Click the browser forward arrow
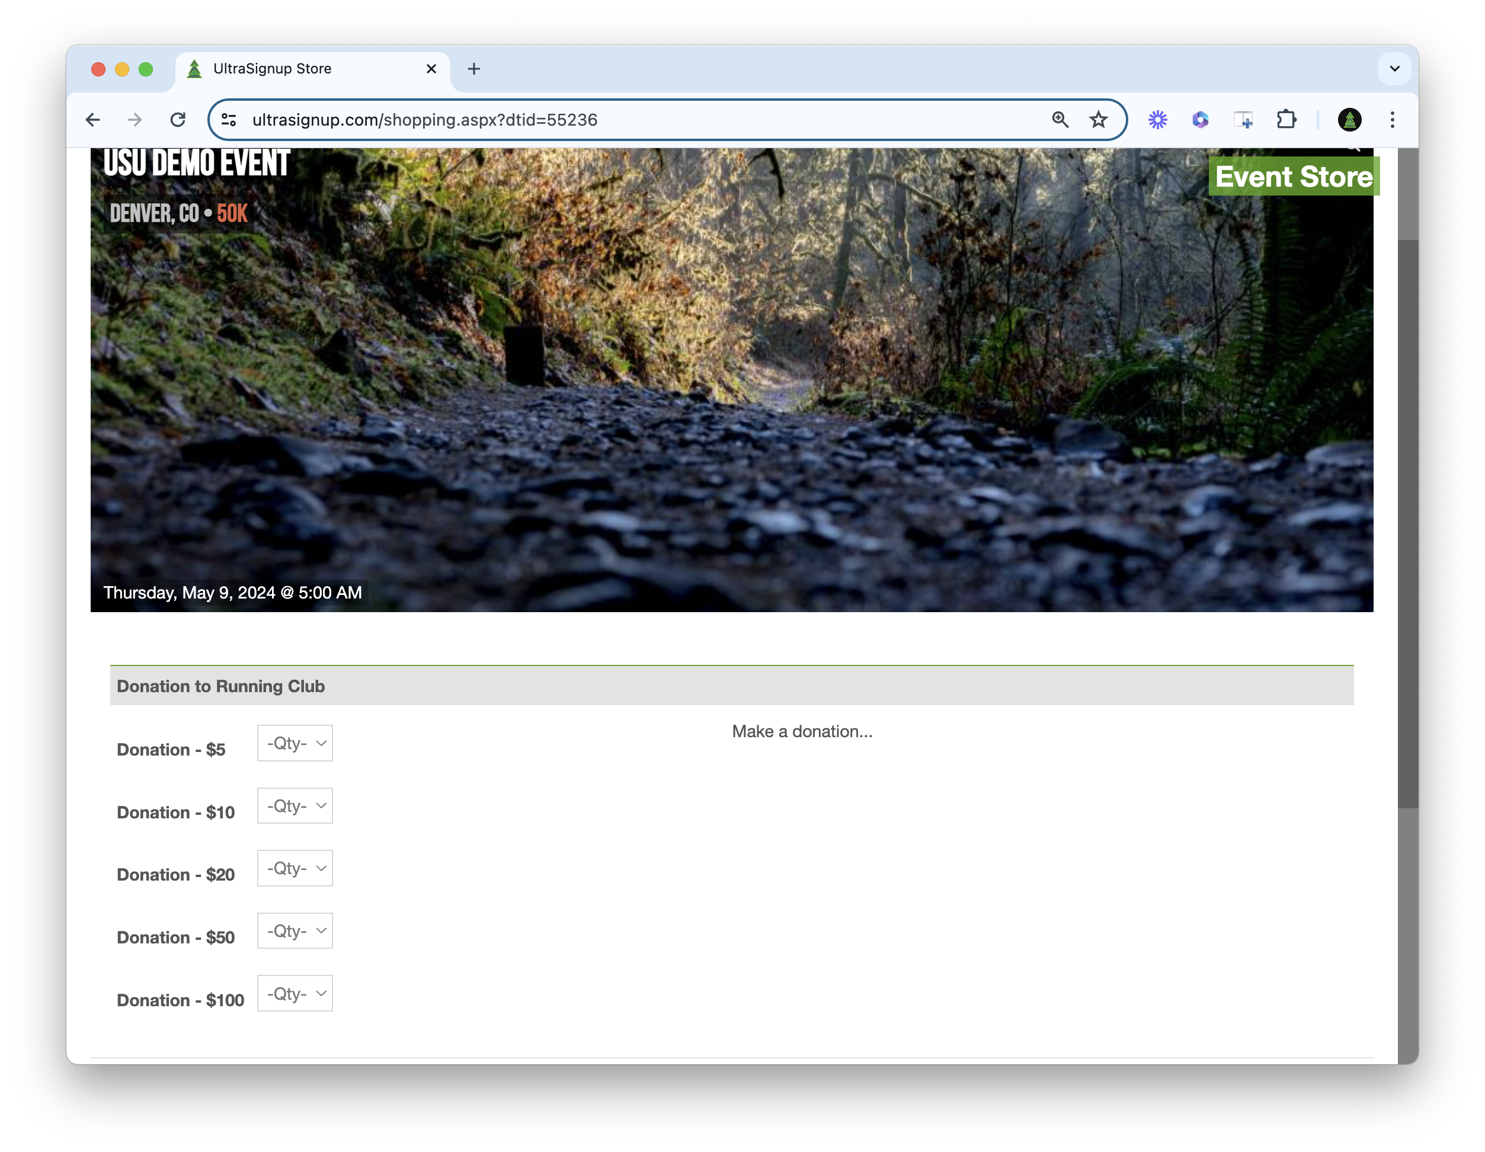The image size is (1485, 1152). tap(135, 120)
